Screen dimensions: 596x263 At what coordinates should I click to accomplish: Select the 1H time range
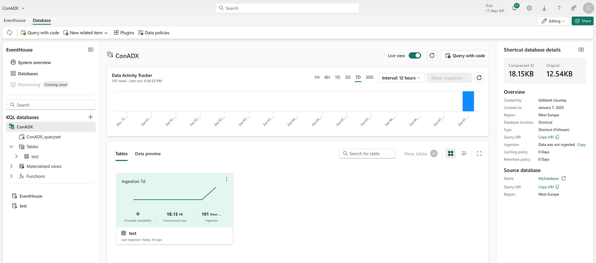317,77
